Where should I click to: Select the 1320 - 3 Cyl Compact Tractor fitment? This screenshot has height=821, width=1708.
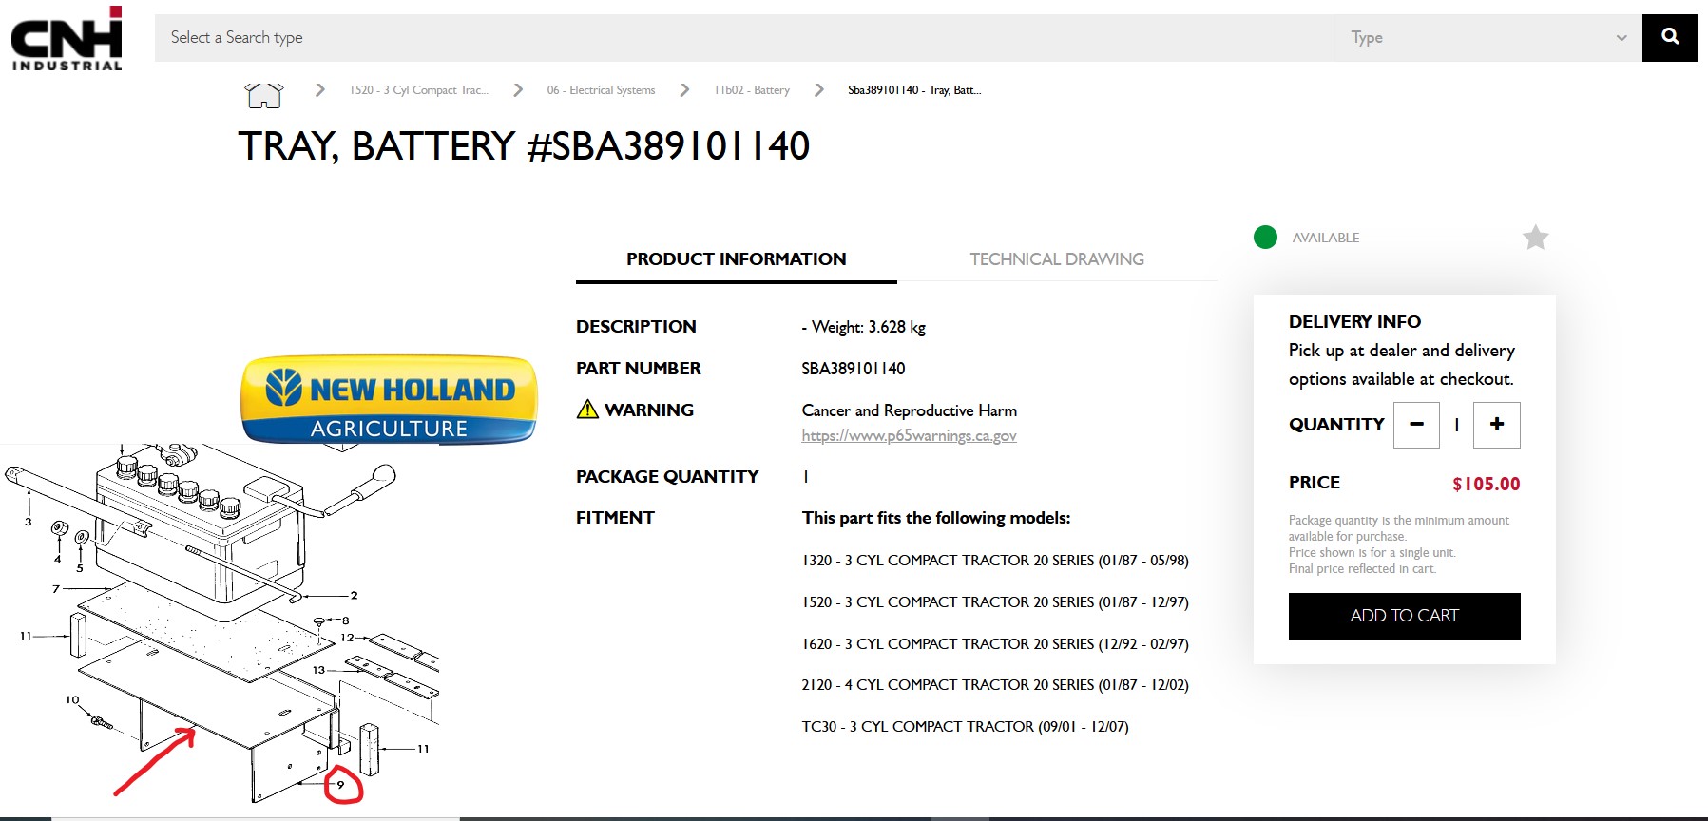[x=995, y=561]
